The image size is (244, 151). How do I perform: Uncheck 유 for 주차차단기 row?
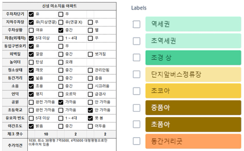pyautogui.click(x=31, y=14)
